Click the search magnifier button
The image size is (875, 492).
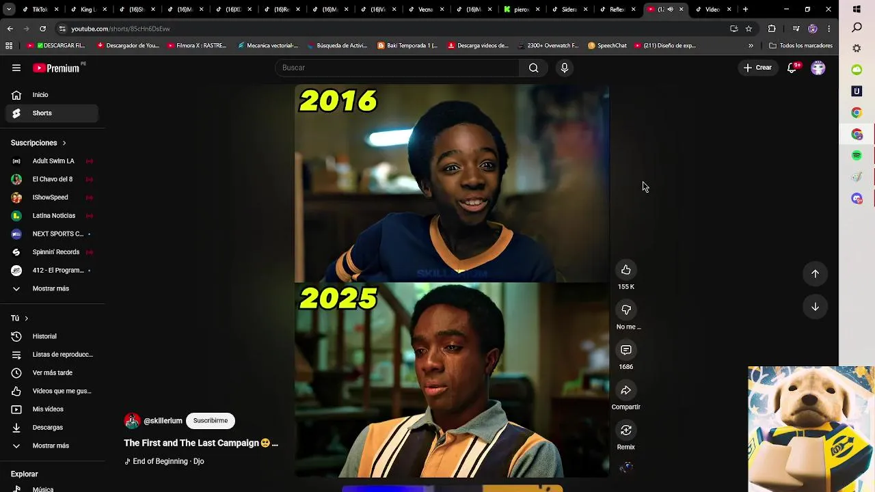533,68
